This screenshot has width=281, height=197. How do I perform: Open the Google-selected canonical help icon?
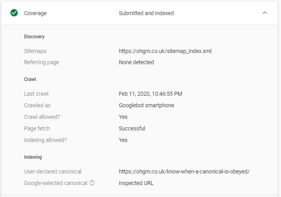click(92, 183)
